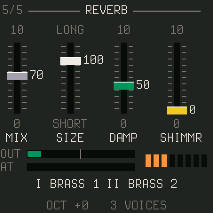Click the 5/5 page indicator
This screenshot has height=213, width=213.
pyautogui.click(x=12, y=10)
